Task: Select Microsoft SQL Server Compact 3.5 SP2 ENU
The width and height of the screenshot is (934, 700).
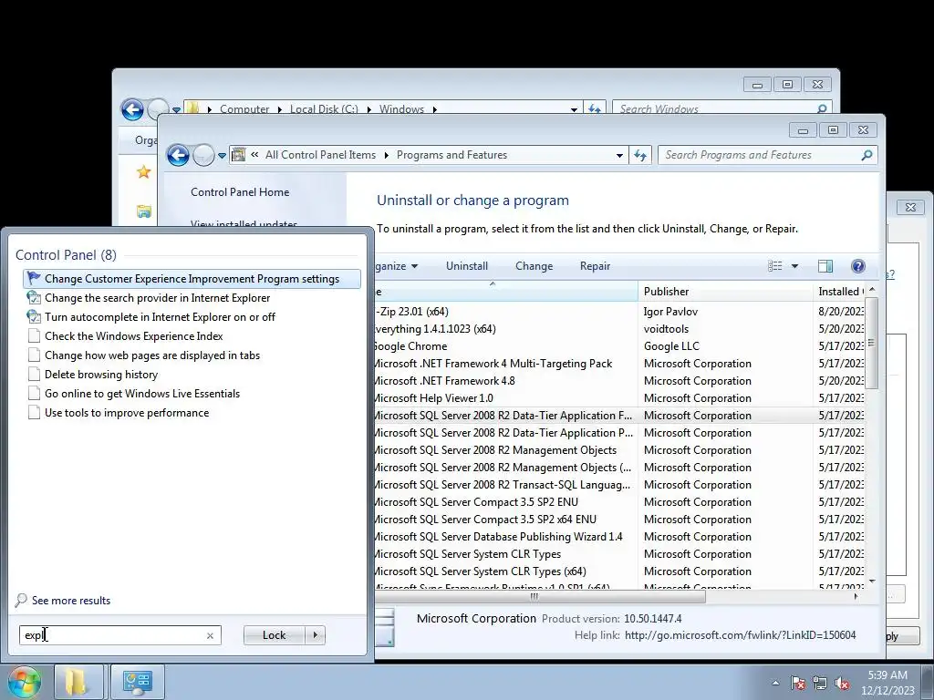Action: tap(619, 502)
